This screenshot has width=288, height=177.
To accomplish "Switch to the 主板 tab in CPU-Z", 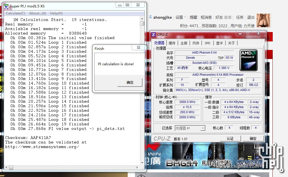I will pos(184,43).
